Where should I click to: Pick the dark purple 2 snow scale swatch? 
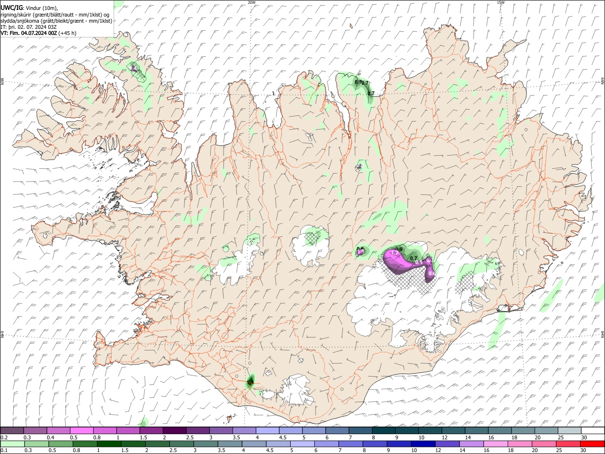coord(174,431)
